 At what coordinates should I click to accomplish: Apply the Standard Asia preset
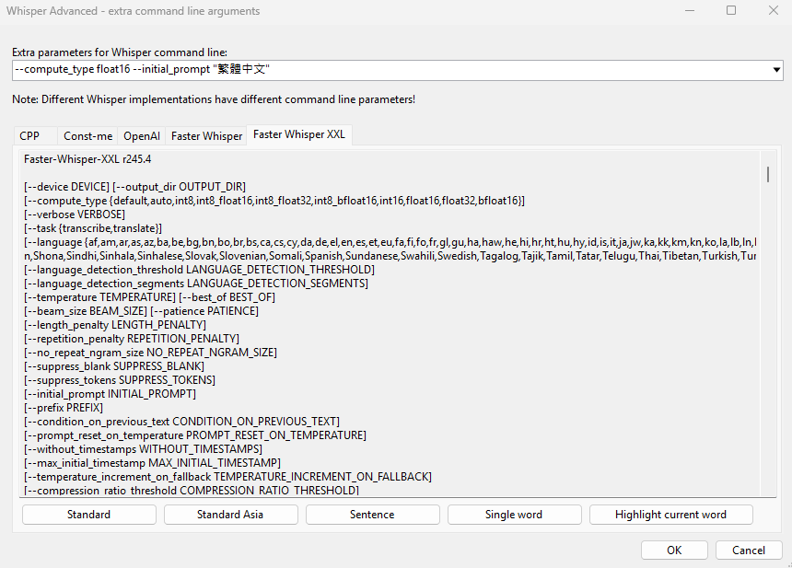230,515
